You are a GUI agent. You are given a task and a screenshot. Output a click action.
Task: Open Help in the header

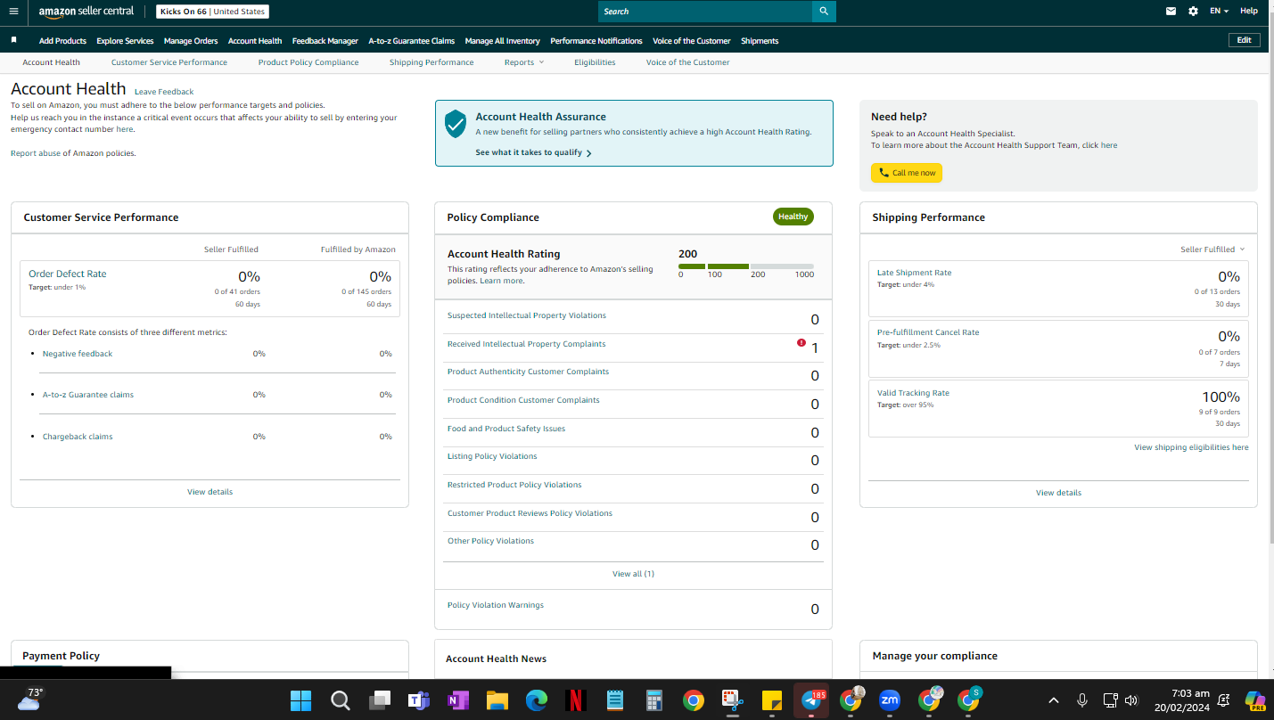point(1249,12)
